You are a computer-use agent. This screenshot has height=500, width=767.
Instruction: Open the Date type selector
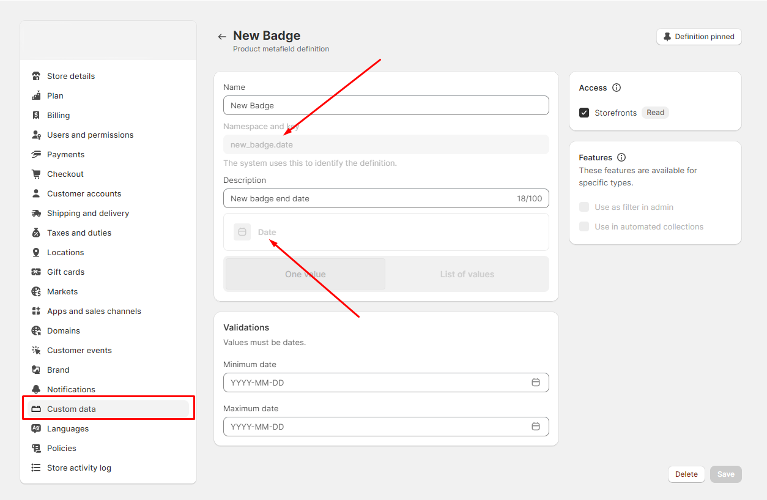(x=386, y=232)
